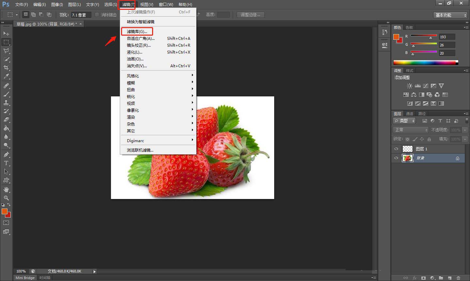Select the Crop tool
The image size is (470, 281).
click(x=6, y=68)
